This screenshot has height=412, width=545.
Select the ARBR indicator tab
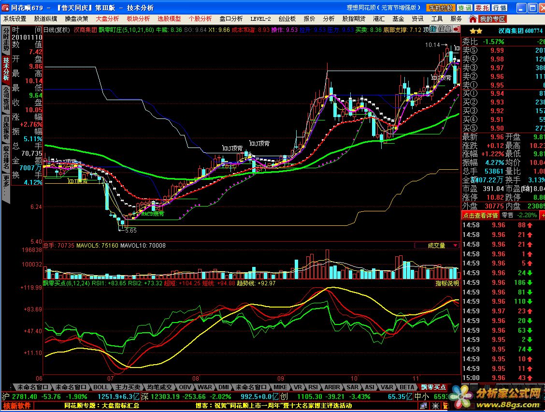click(332, 387)
